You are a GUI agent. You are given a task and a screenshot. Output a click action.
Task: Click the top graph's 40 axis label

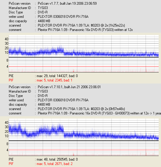coord(6,39)
